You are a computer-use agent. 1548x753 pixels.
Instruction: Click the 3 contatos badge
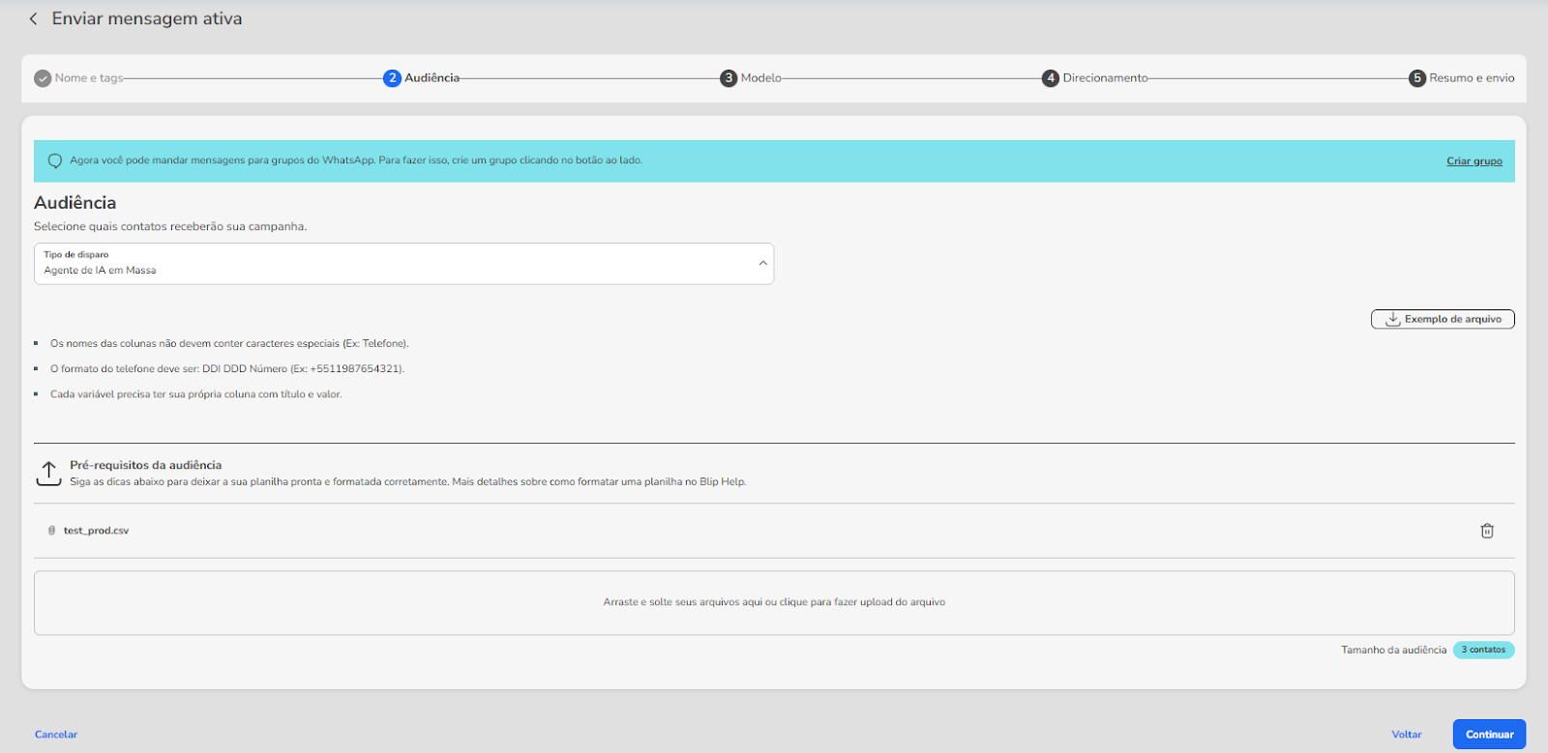coord(1483,650)
